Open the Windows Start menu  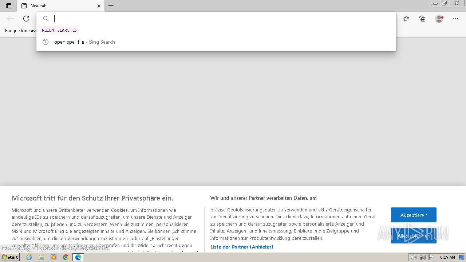pyautogui.click(x=10, y=257)
